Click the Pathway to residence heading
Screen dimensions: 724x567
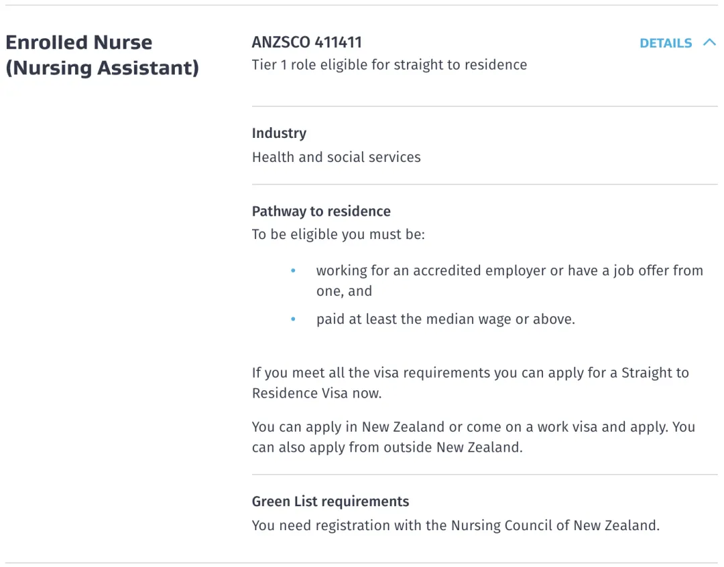coord(321,212)
